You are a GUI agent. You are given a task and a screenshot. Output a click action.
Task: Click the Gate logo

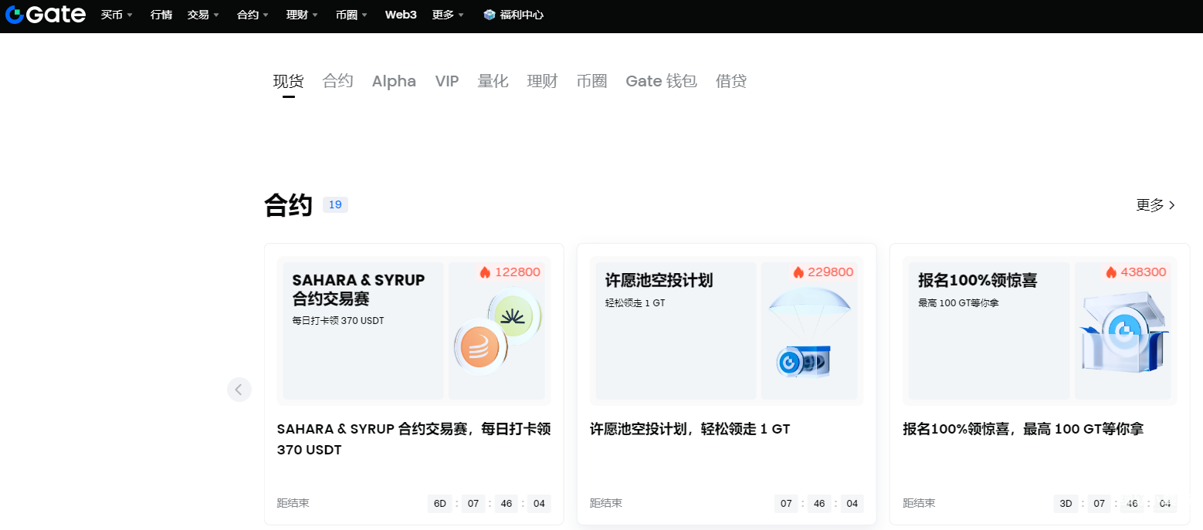click(45, 14)
